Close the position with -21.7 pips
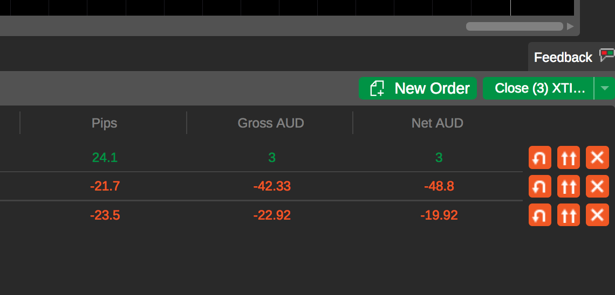This screenshot has height=295, width=615. (x=597, y=186)
